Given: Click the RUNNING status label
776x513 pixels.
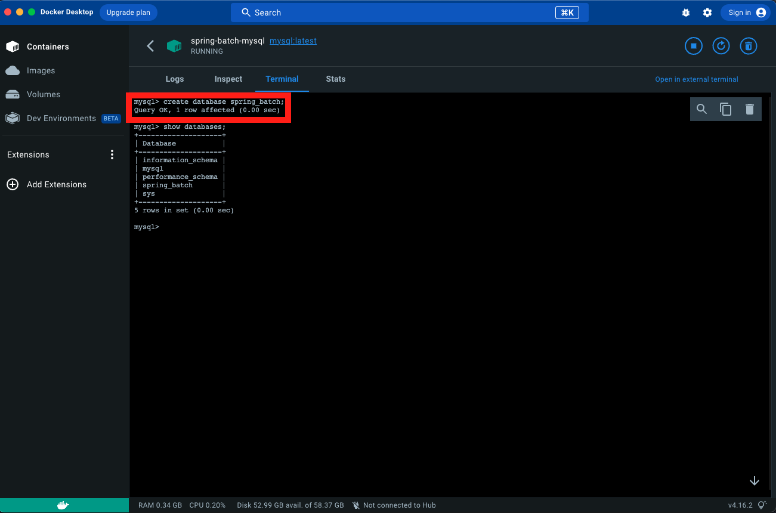Looking at the screenshot, I should coord(207,51).
